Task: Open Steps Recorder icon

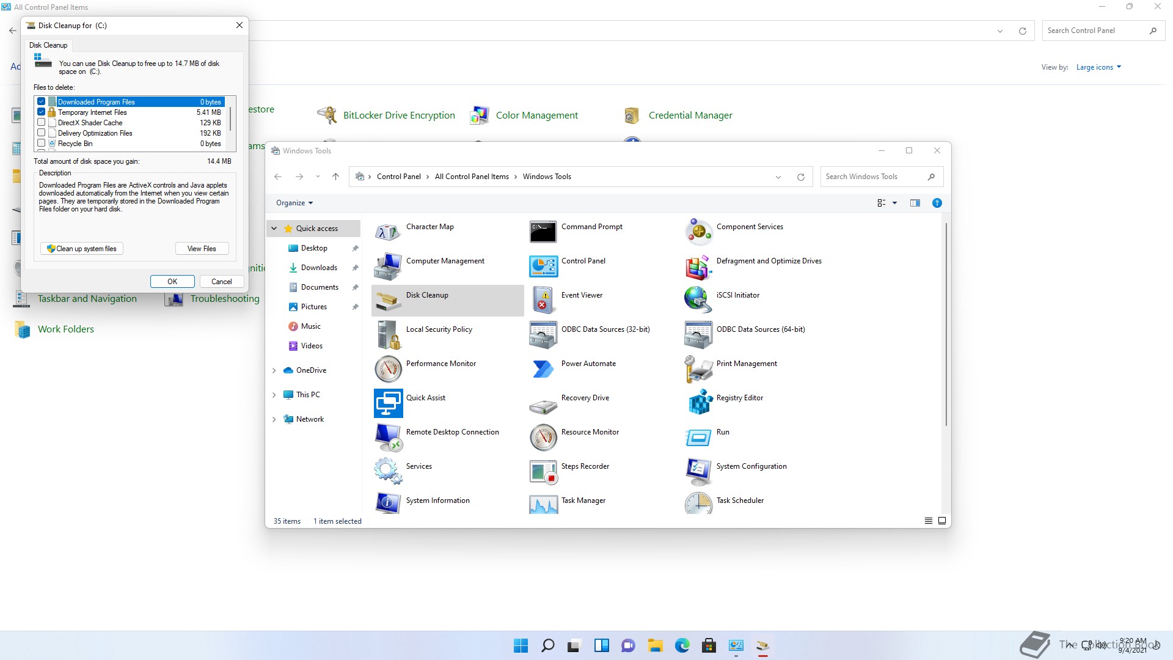Action: point(543,472)
